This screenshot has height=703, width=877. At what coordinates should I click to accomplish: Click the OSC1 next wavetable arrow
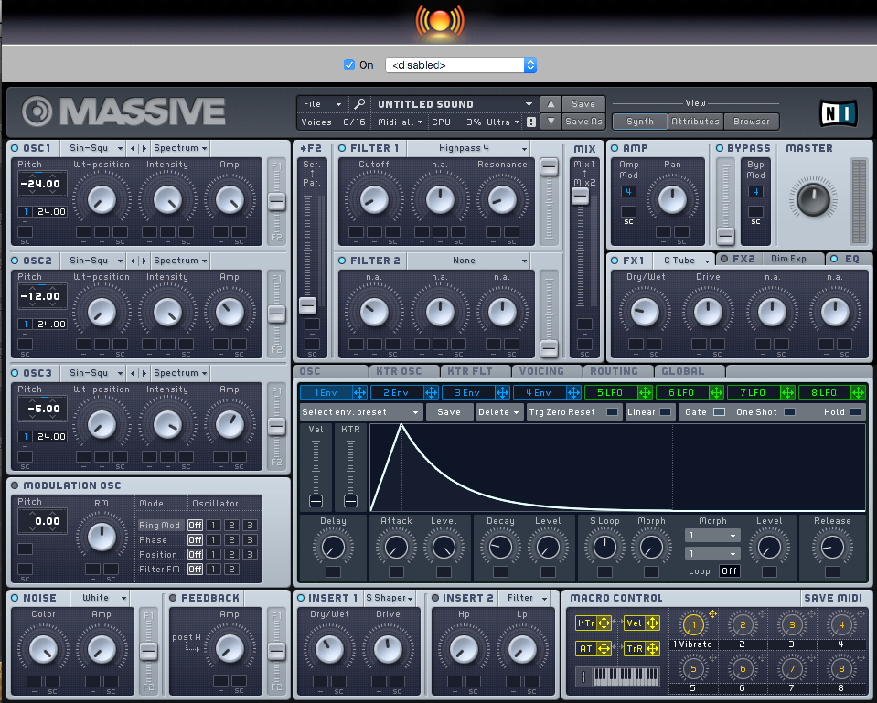coord(144,148)
